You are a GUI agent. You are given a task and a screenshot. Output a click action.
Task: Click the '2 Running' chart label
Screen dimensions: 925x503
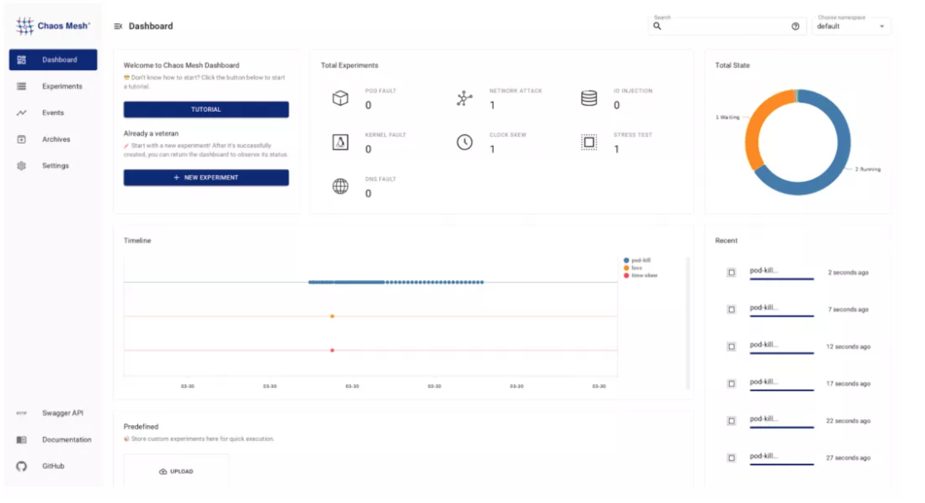[868, 170]
